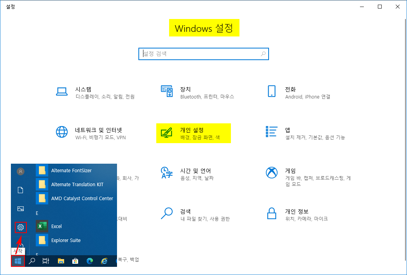407x275 pixels.
Task: Open the 시간 및 언어 category link
Action: [x=196, y=171]
